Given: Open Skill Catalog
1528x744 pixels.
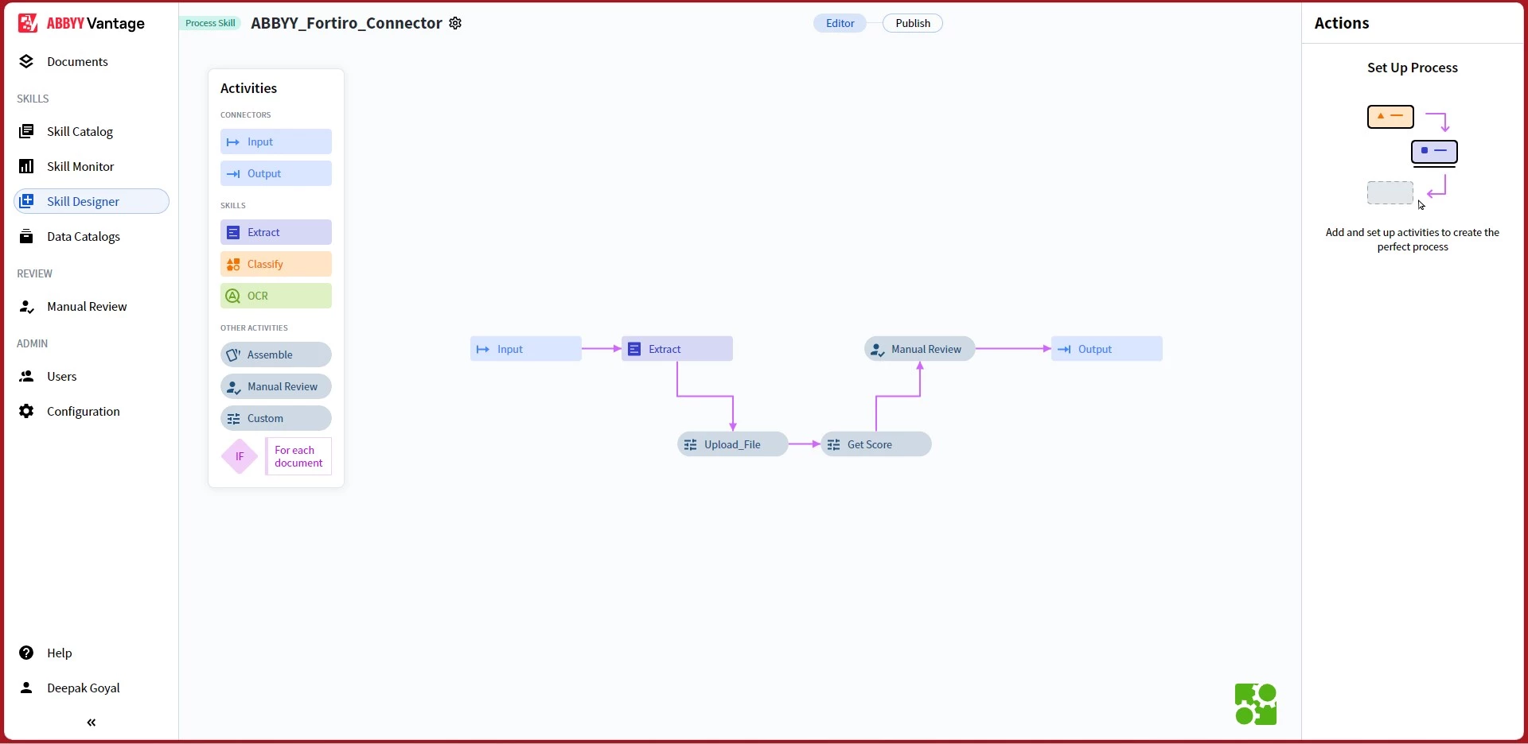Looking at the screenshot, I should click(x=80, y=132).
